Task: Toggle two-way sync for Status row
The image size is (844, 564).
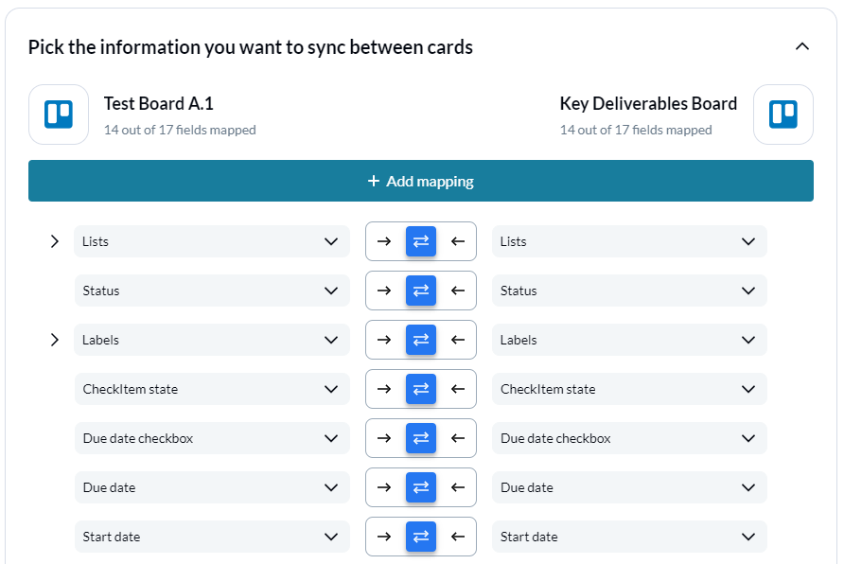Action: (421, 291)
